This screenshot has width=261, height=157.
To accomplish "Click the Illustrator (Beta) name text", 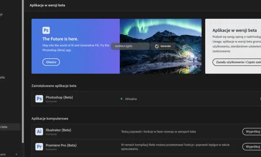I will (x=58, y=130).
